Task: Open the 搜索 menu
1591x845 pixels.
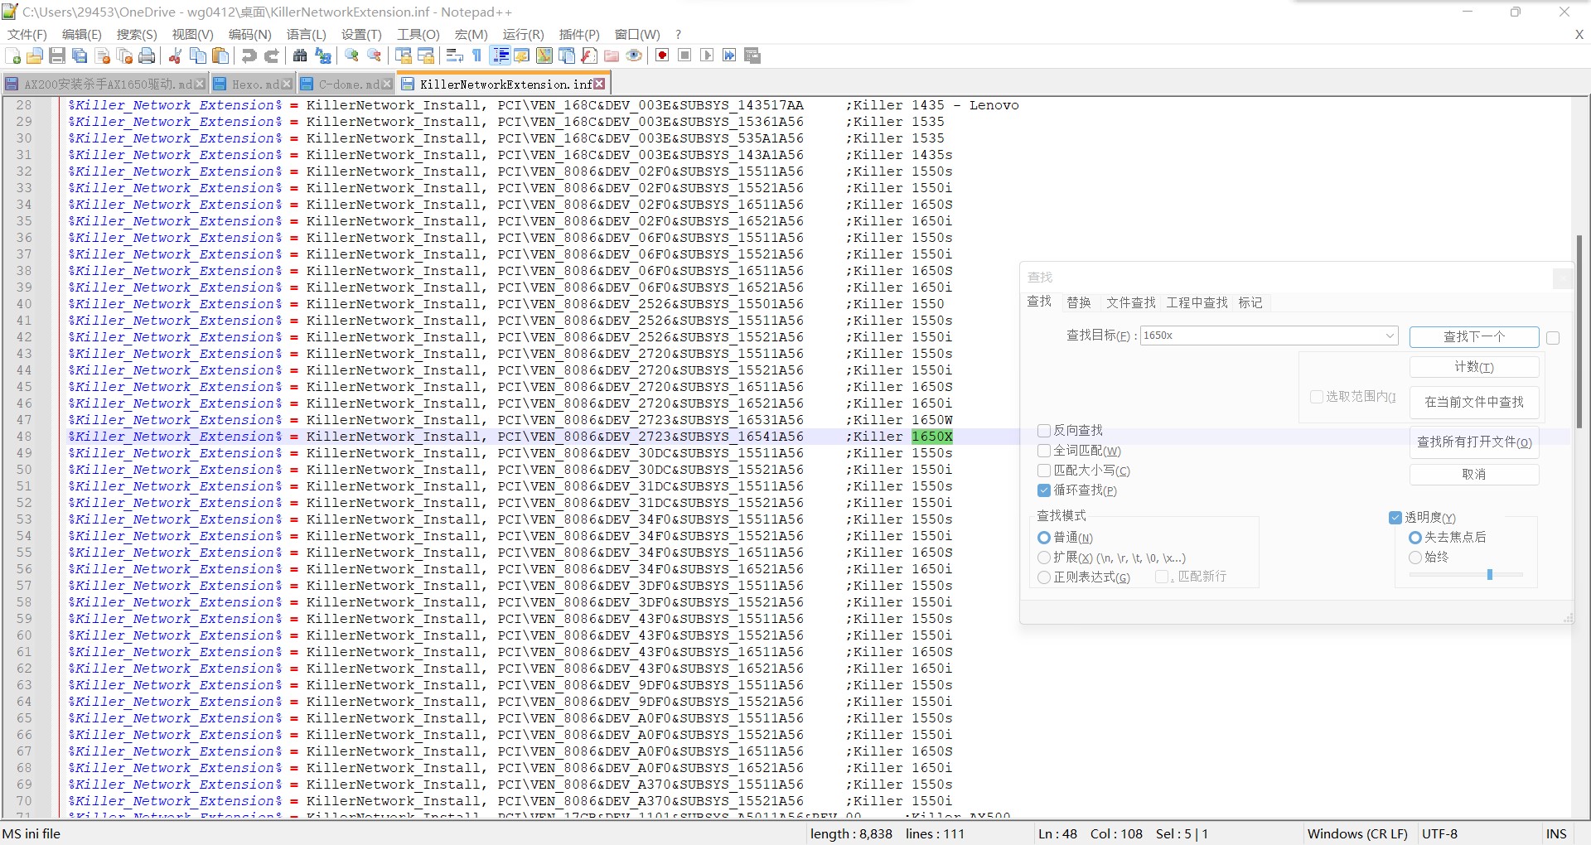Action: [137, 34]
